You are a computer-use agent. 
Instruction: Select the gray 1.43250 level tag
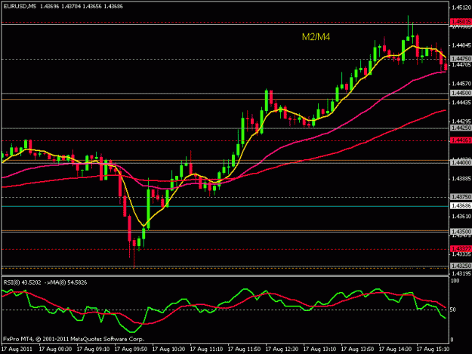click(x=461, y=266)
